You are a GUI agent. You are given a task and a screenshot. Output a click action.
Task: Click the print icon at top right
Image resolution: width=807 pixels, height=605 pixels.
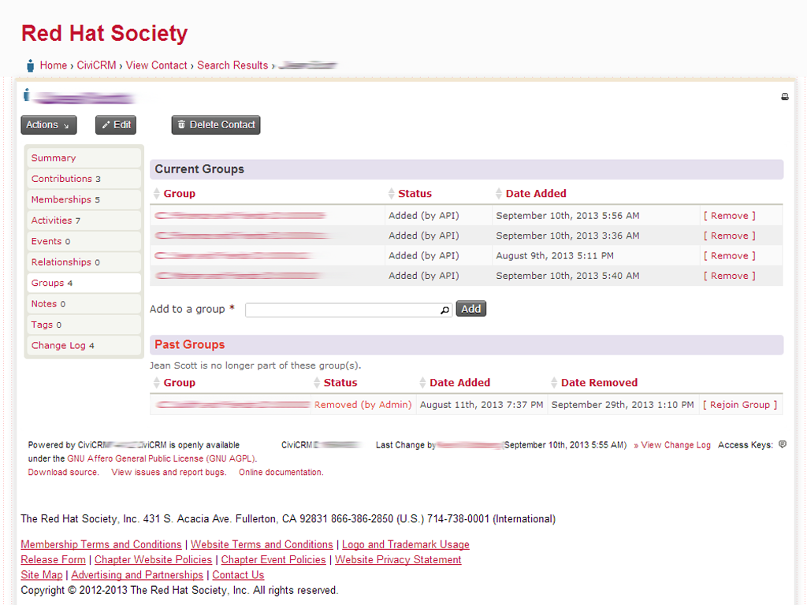784,96
